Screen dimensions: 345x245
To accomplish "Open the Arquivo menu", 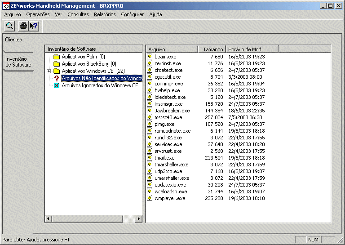I will (x=13, y=14).
